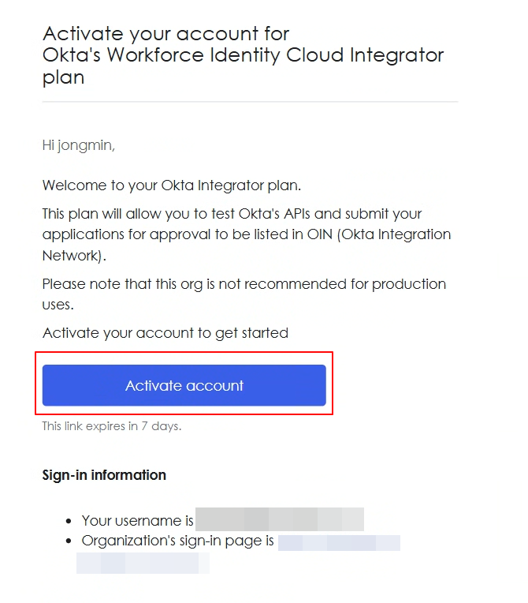This screenshot has height=603, width=528.
Task: Click the horizontal divider below the title
Action: [x=251, y=102]
